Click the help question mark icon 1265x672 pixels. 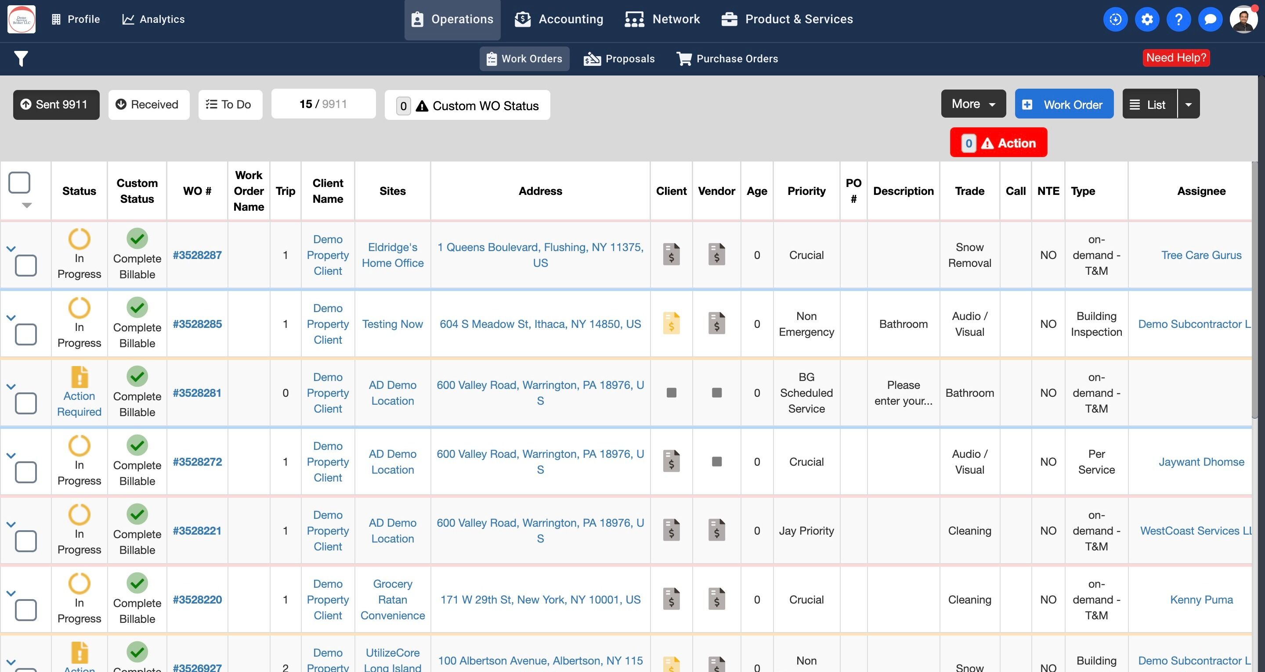coord(1178,20)
